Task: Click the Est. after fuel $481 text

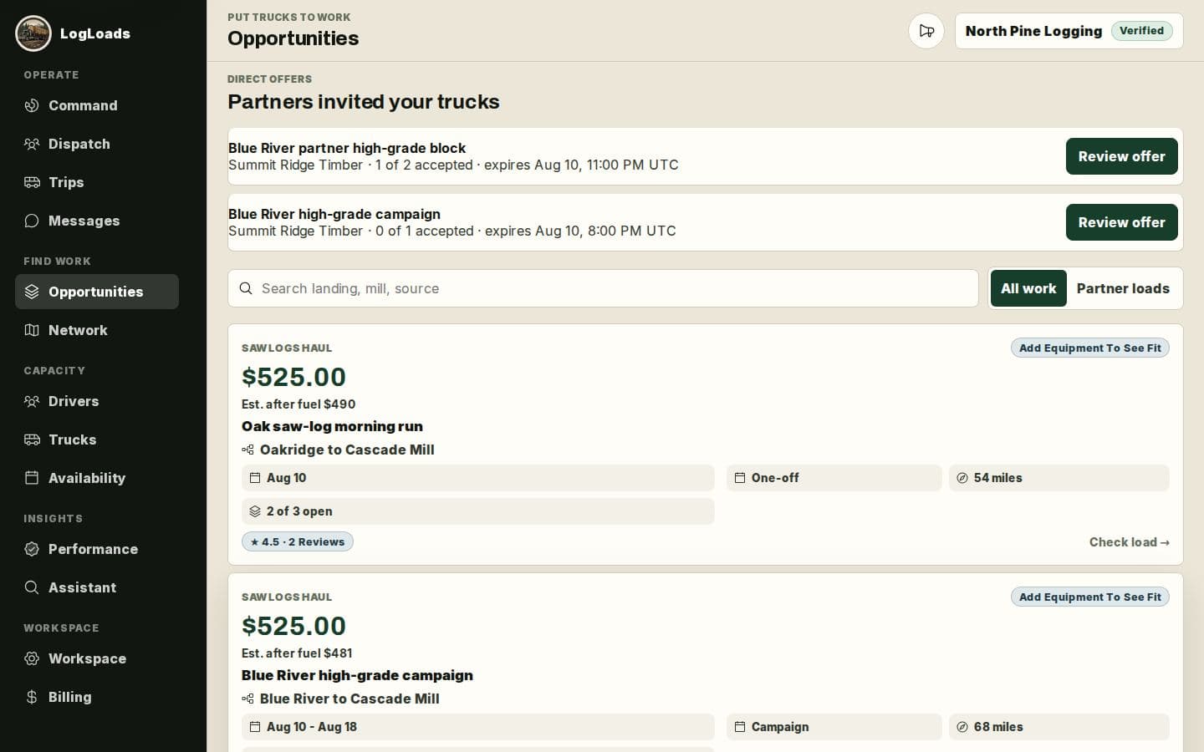Action: (x=297, y=653)
